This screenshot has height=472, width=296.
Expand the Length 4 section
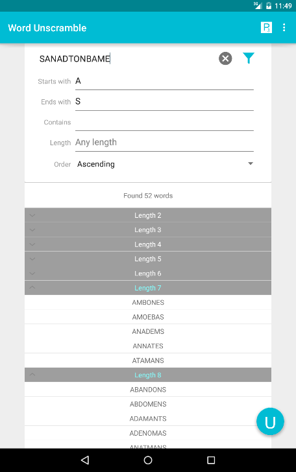148,244
